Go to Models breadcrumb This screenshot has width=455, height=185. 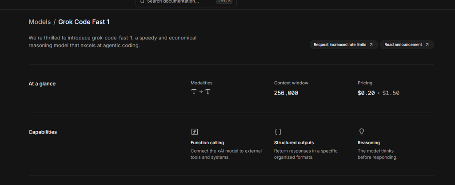point(40,22)
